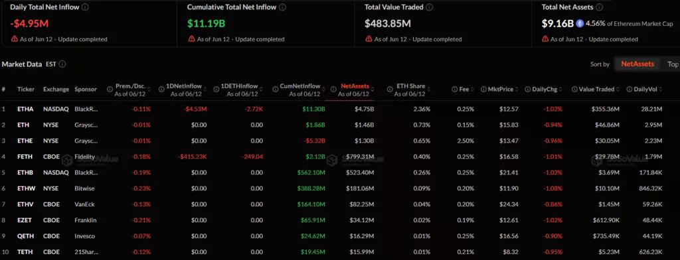
Task: Click info icon beside Daily Total Net Inflow
Action: (x=85, y=7)
